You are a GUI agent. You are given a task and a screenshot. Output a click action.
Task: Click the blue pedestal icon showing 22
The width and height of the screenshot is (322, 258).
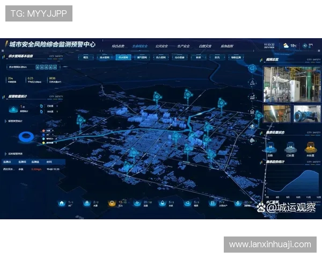[x=270, y=147]
